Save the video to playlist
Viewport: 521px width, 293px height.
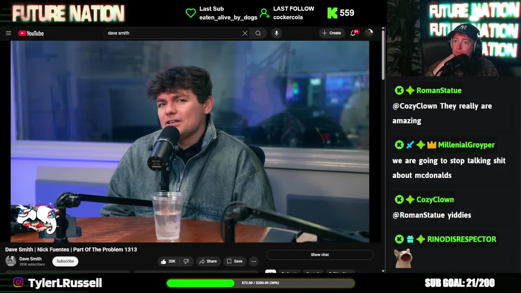234,261
